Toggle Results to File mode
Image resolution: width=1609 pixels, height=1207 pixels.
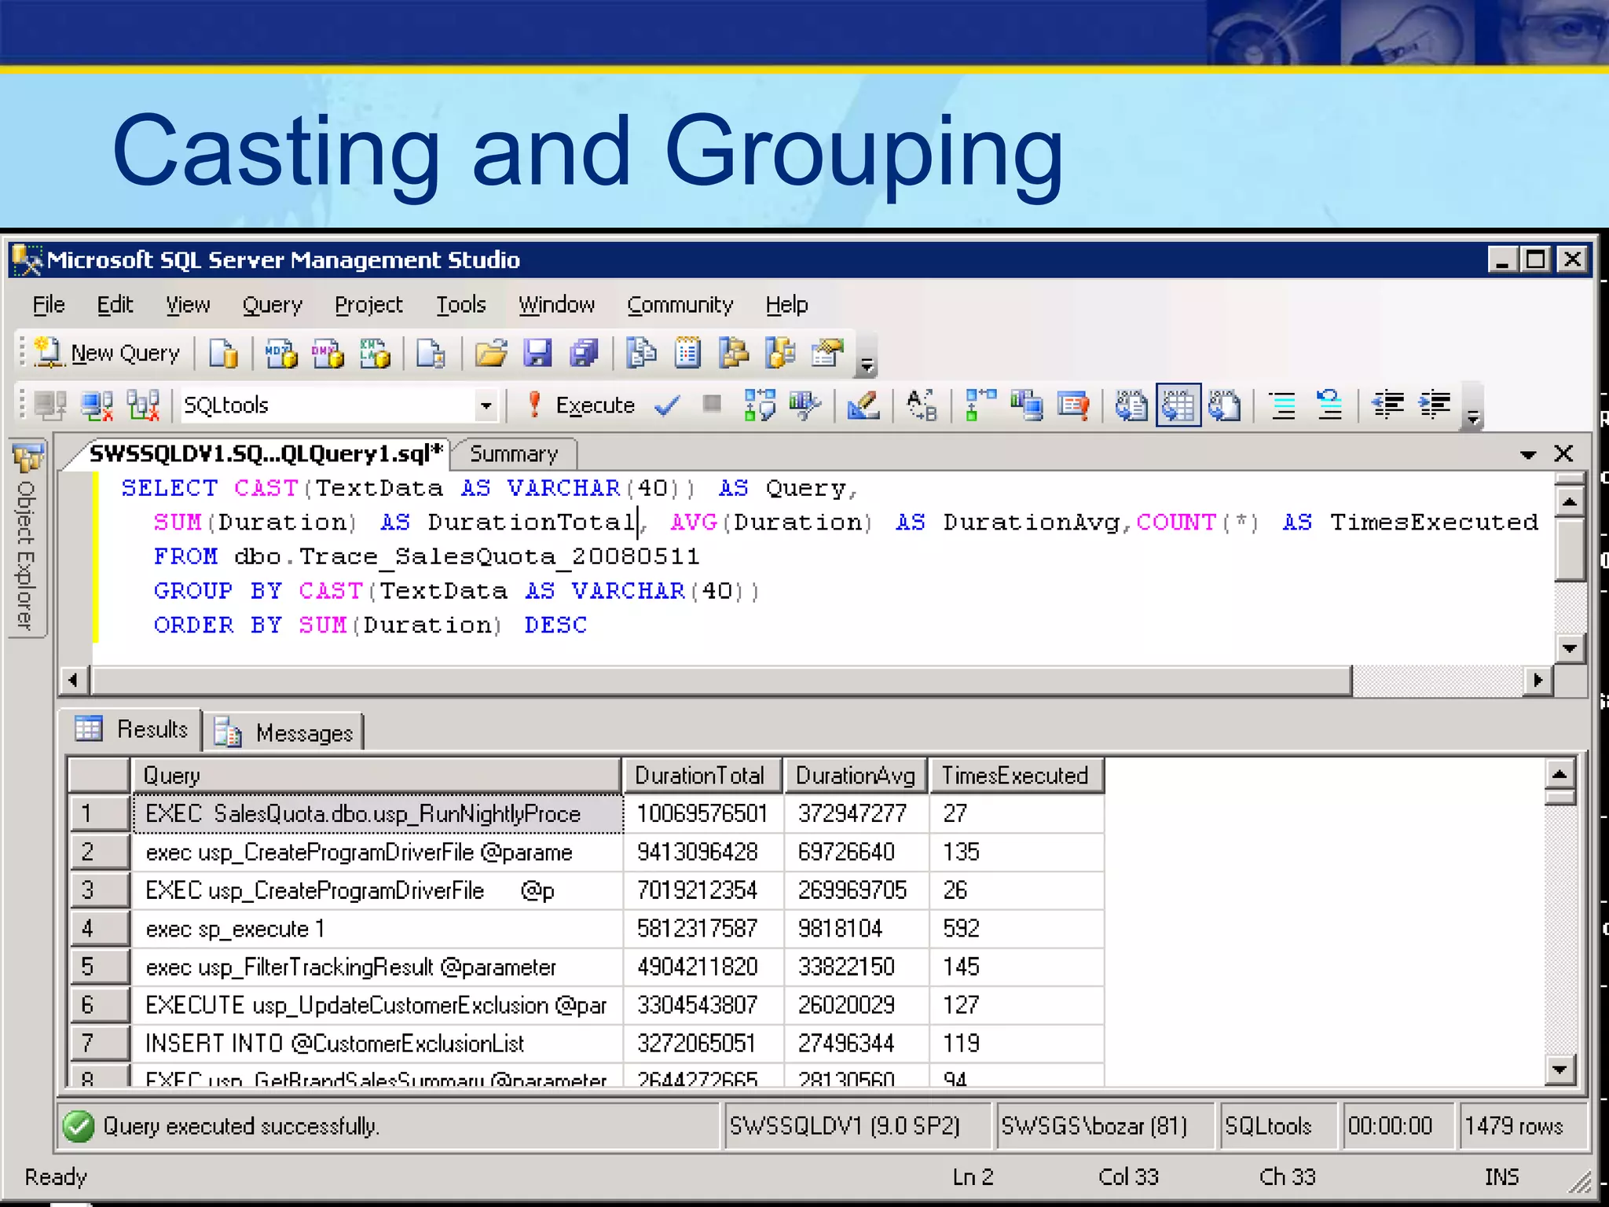pos(1224,405)
